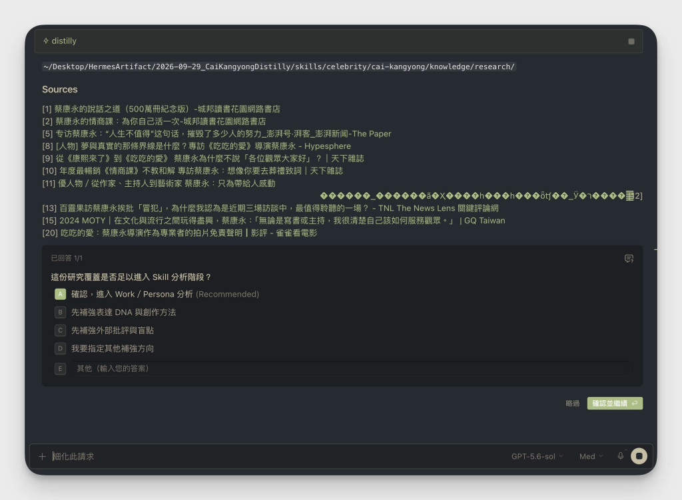The image size is (682, 500).
Task: Focus the 其他（輸入您的答案）answer field
Action: pos(350,368)
